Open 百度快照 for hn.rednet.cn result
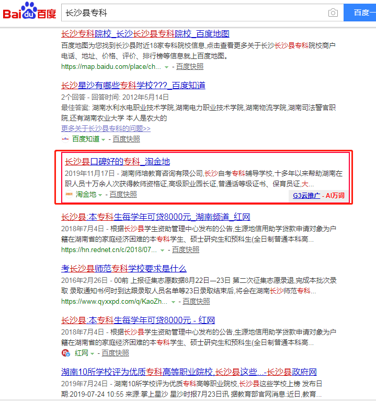 tap(186, 250)
